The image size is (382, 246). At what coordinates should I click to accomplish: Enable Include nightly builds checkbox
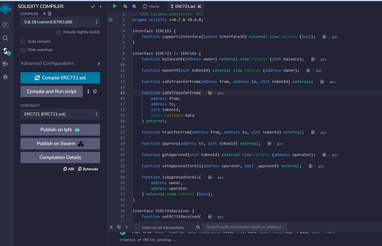(x=58, y=32)
